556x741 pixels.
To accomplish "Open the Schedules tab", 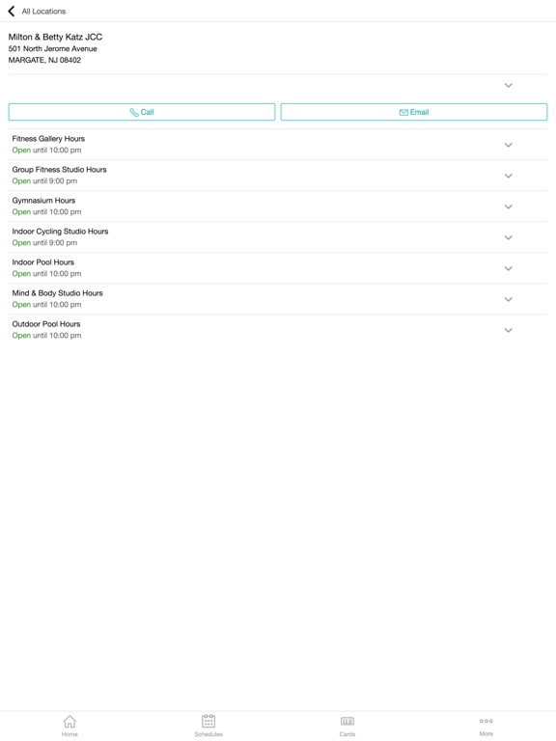I will tap(208, 726).
